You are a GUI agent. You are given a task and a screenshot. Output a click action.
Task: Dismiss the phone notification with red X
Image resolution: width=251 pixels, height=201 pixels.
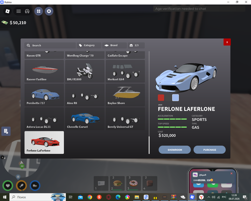231,173
